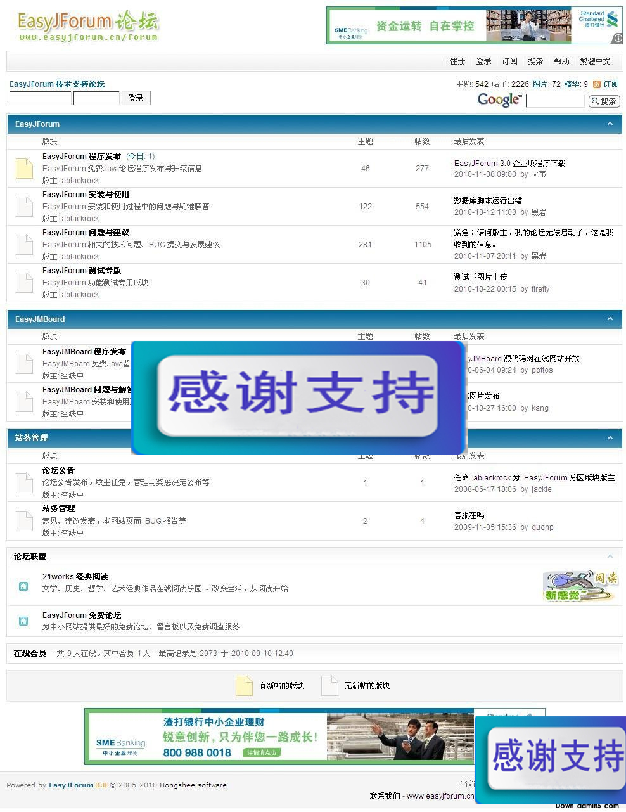Collapse the 论坛联盟 section
Image resolution: width=626 pixels, height=812 pixels.
[610, 557]
